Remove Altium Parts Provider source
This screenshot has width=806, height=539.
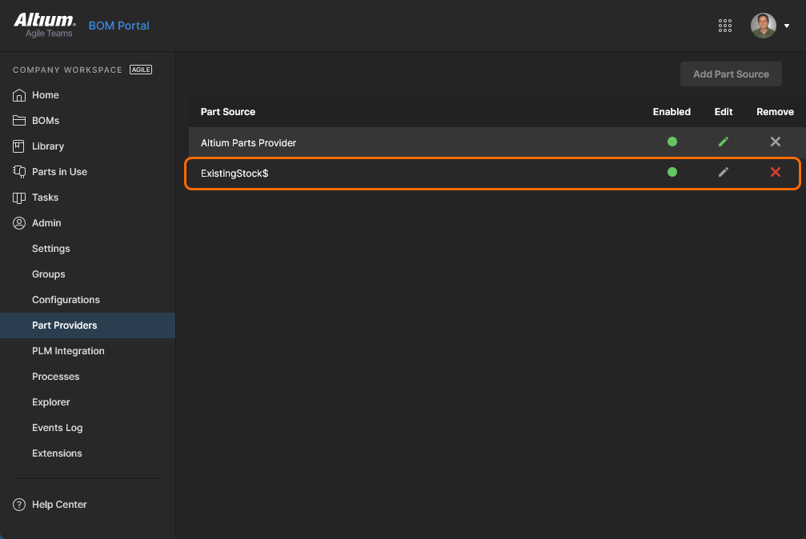775,142
